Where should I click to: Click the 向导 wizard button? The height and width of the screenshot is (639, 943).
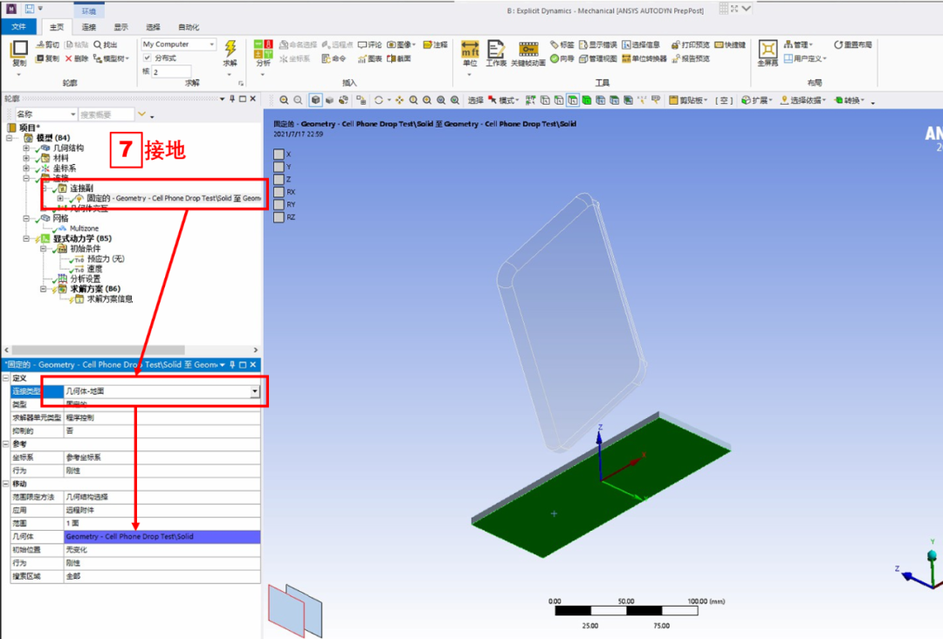click(x=562, y=58)
